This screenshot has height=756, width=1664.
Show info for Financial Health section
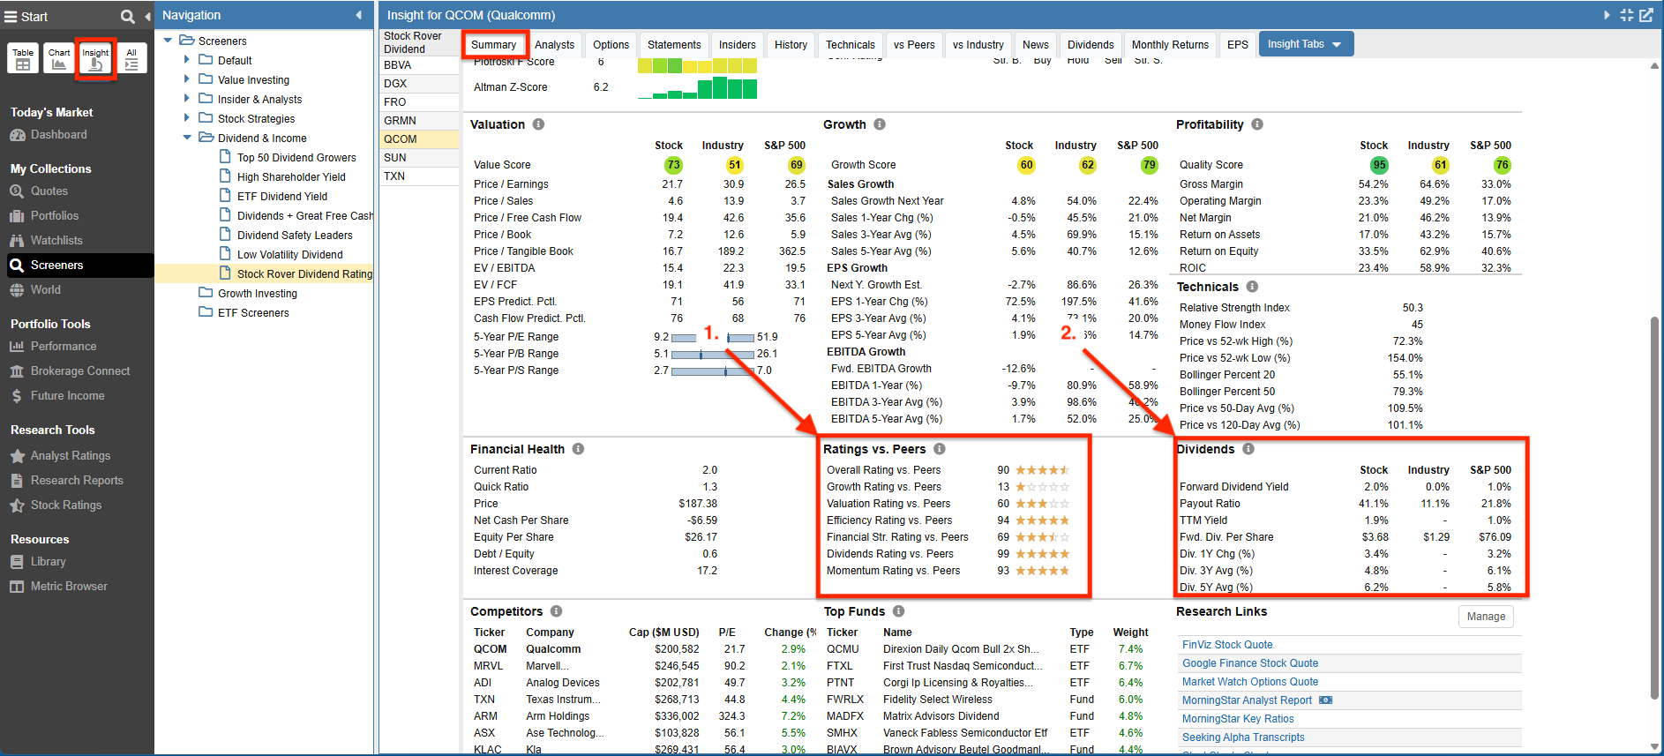[x=578, y=449]
